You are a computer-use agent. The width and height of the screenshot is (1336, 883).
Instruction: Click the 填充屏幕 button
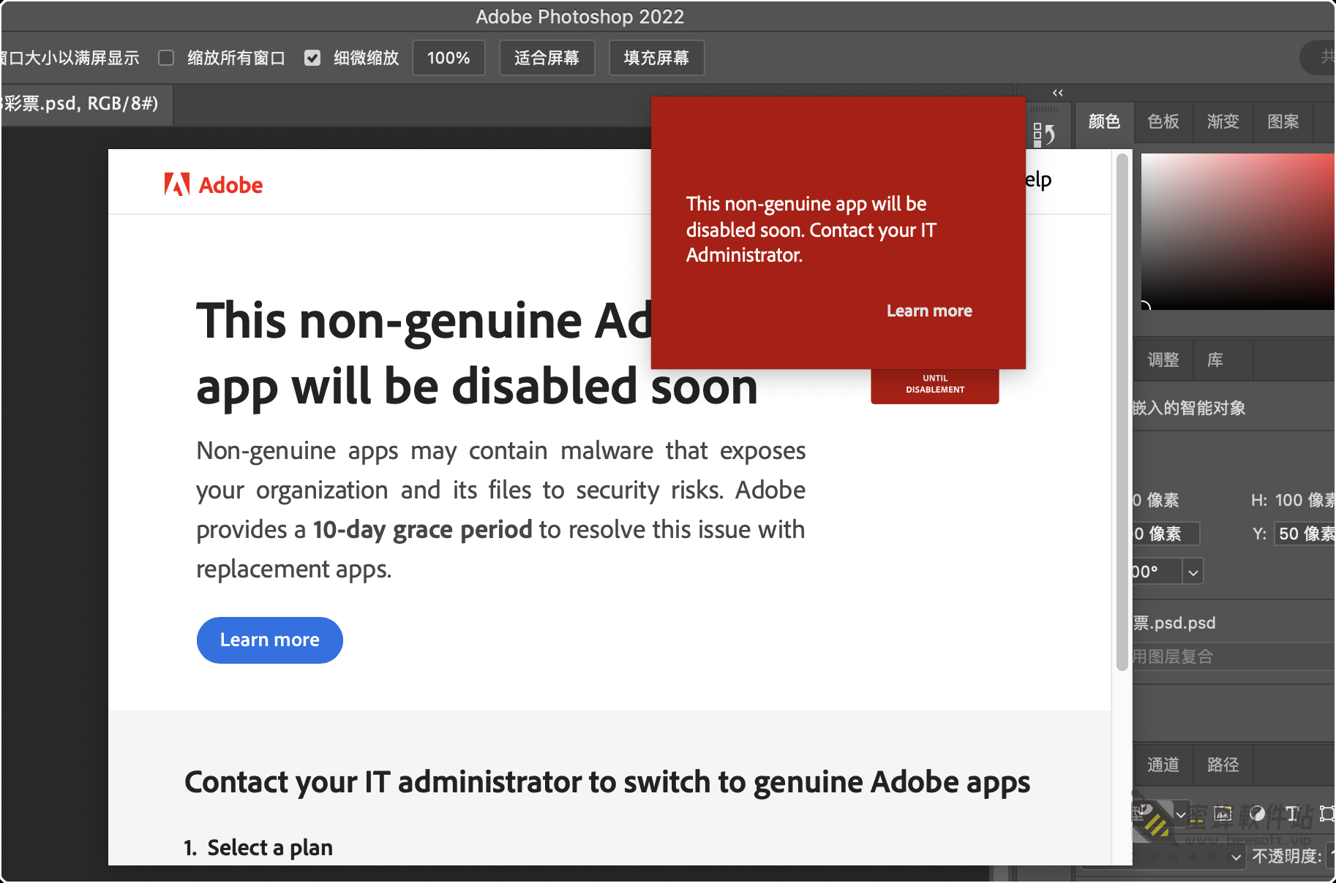pyautogui.click(x=656, y=58)
